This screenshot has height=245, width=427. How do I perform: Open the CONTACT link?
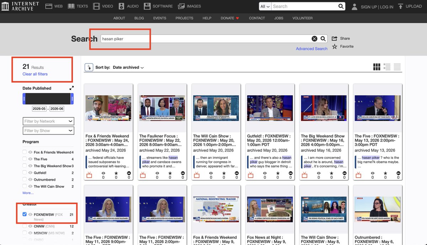tap(257, 18)
